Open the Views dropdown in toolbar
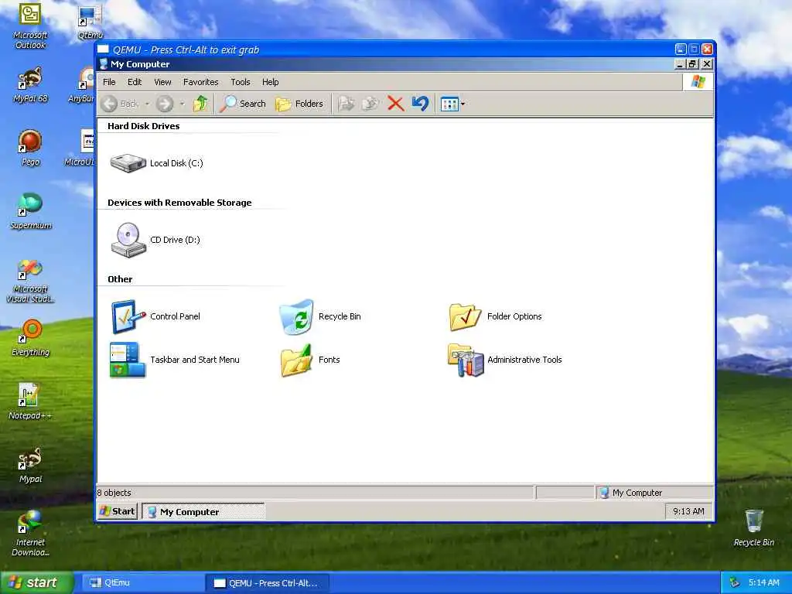Image resolution: width=792 pixels, height=594 pixels. point(452,104)
